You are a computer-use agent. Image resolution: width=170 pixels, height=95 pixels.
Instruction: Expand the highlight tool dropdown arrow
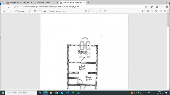click(11, 11)
